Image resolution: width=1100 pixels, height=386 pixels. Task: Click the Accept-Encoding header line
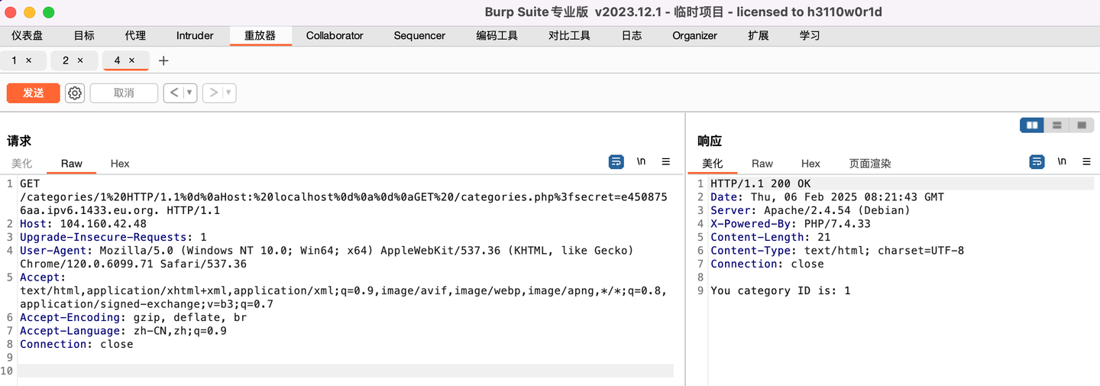(133, 317)
